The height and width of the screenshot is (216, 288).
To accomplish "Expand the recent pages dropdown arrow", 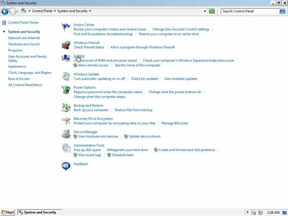I will pos(18,11).
